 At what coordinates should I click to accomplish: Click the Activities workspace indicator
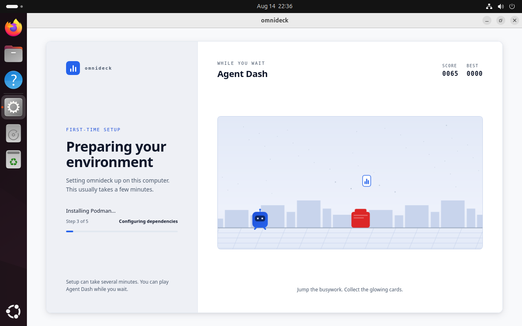(14, 7)
